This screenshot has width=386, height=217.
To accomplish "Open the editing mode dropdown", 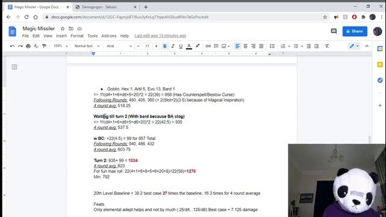I will pyautogui.click(x=354, y=46).
